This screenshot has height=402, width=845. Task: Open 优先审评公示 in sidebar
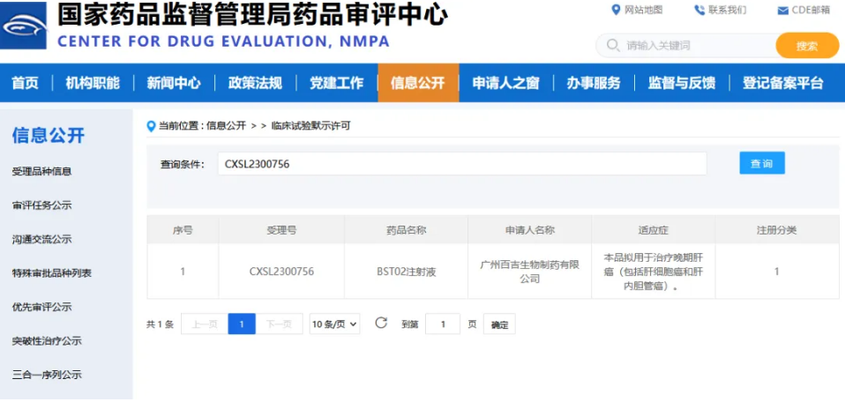pyautogui.click(x=42, y=307)
